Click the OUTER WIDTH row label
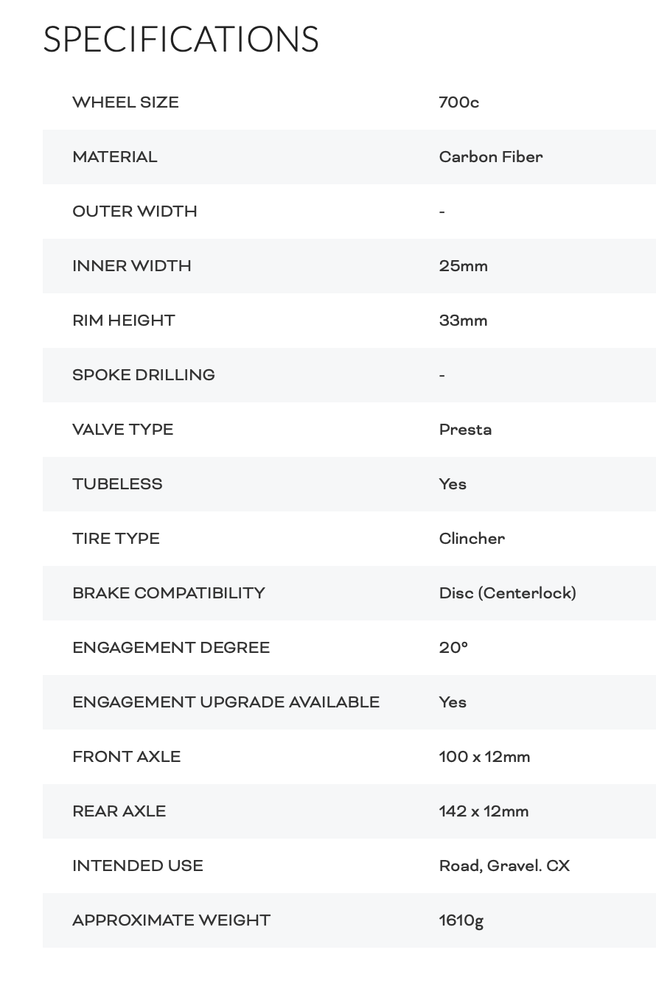Image resolution: width=656 pixels, height=986 pixels. (x=135, y=211)
